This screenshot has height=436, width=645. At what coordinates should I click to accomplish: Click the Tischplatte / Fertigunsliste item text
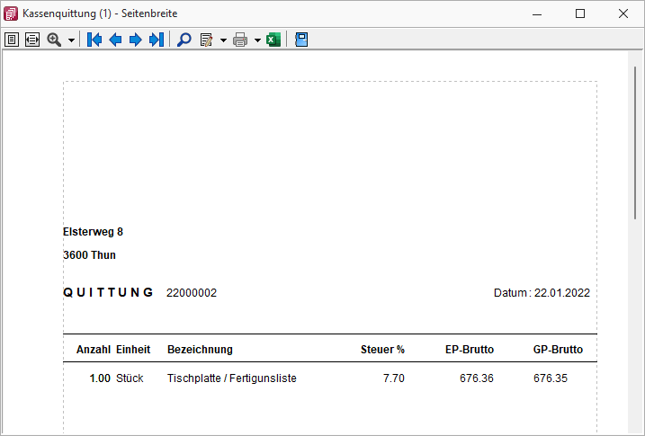coord(231,378)
